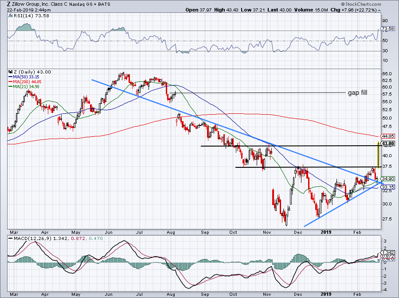399x298 pixels.
Task: Click the MA(21) 34.90 legend entry
Action: pyautogui.click(x=24, y=87)
